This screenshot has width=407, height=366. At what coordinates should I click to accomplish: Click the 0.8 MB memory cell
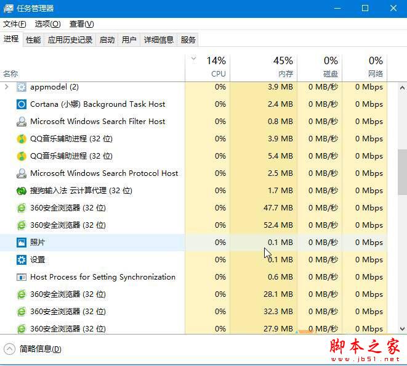tap(264, 122)
